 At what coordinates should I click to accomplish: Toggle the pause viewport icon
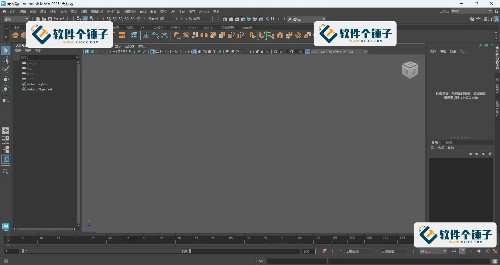[x=273, y=19]
